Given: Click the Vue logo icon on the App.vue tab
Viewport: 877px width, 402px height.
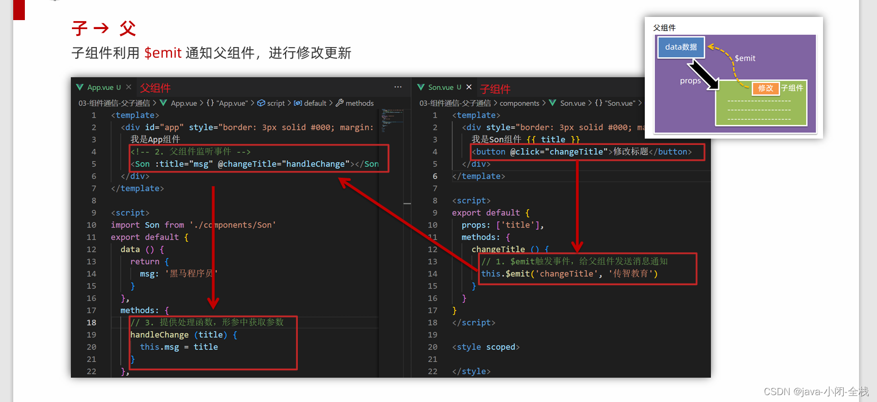Looking at the screenshot, I should point(80,87).
